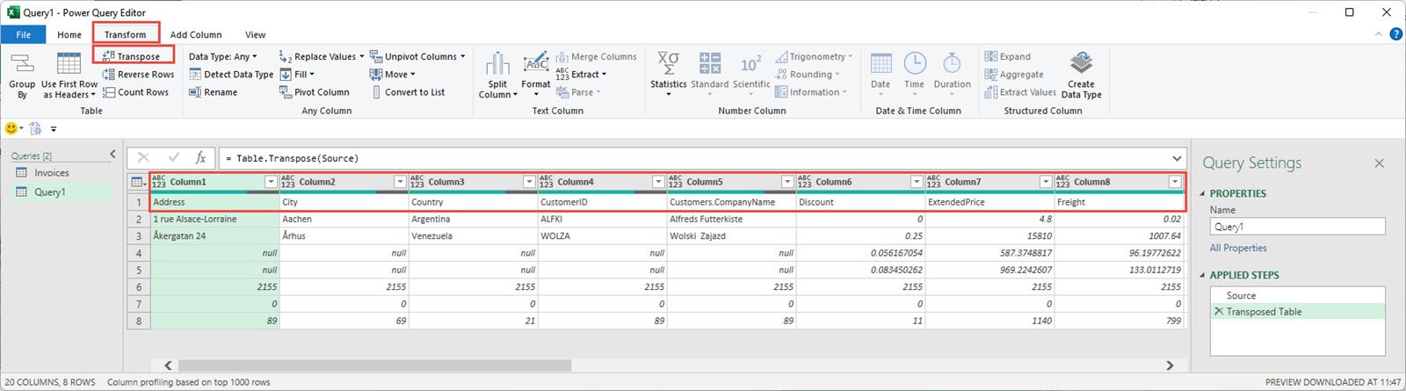Open the View ribbon tab
This screenshot has width=1406, height=391.
pyautogui.click(x=255, y=35)
